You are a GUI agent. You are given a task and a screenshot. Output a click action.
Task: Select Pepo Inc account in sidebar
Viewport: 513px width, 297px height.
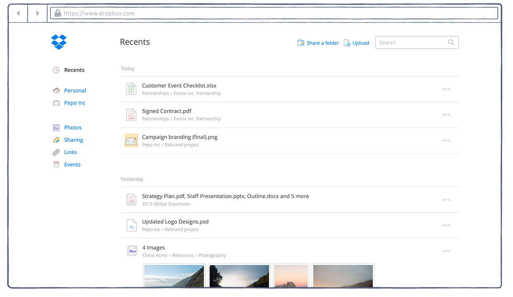click(x=75, y=103)
